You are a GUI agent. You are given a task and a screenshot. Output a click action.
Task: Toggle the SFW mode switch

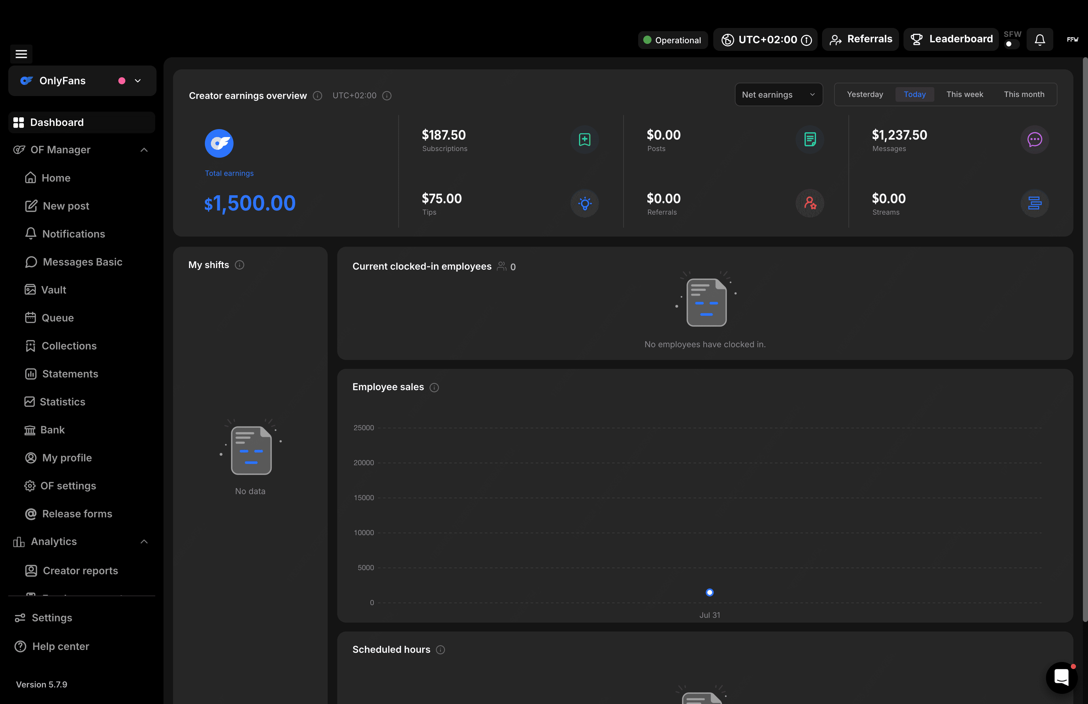pos(1012,44)
